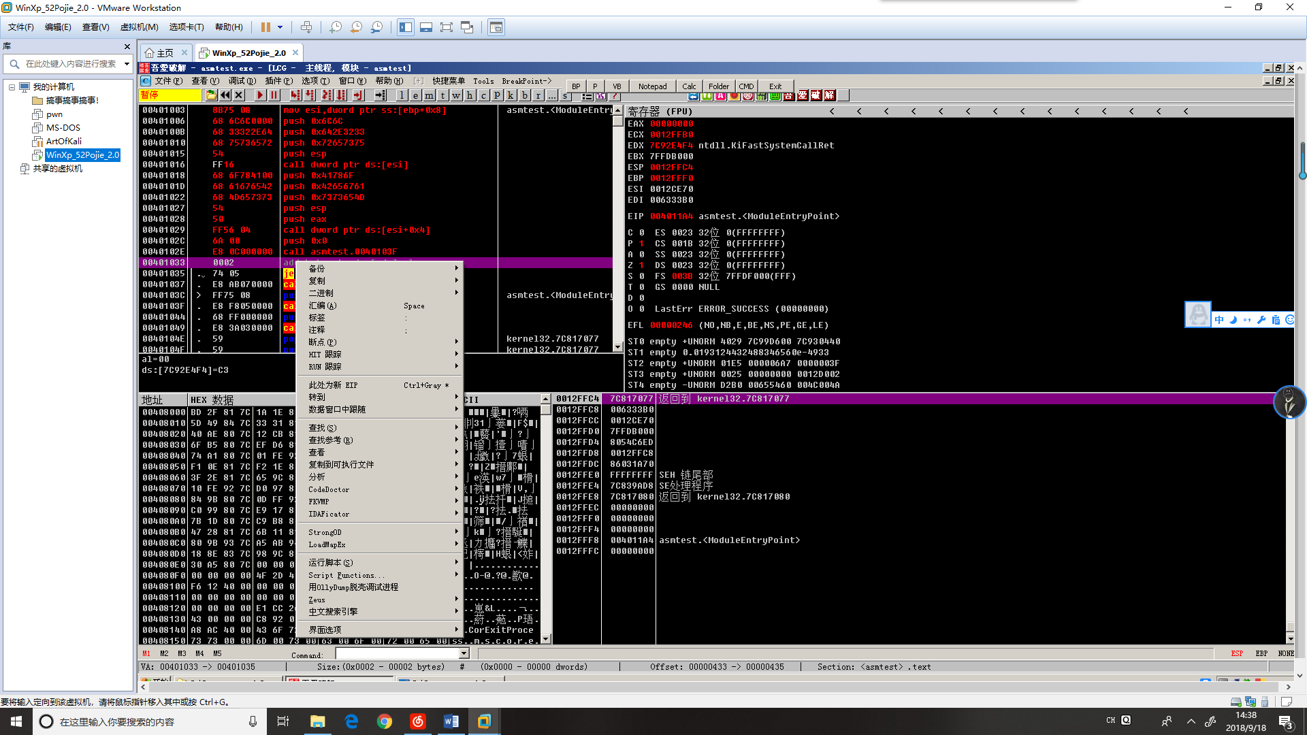The height and width of the screenshot is (735, 1307).
Task: Click the rewind restart program icon
Action: [225, 95]
